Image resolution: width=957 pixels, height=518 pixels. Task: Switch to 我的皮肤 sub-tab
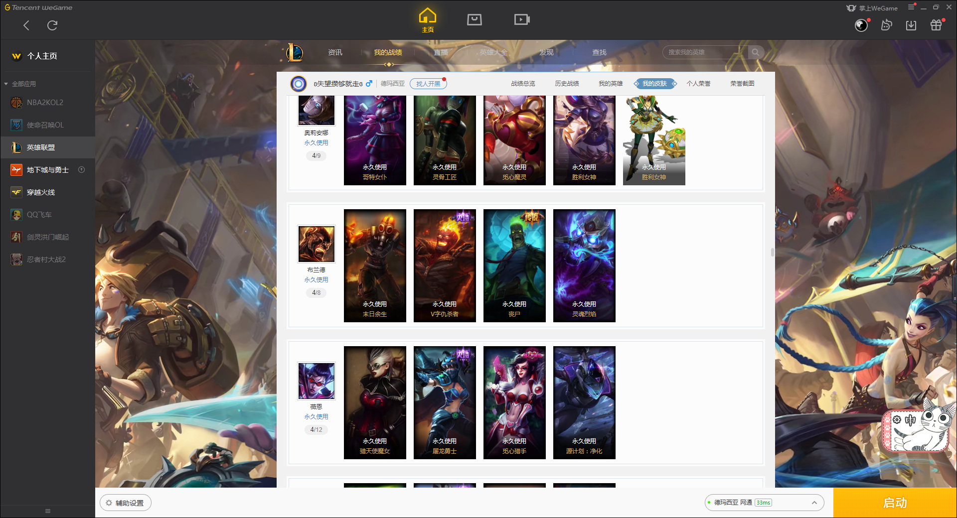point(654,84)
